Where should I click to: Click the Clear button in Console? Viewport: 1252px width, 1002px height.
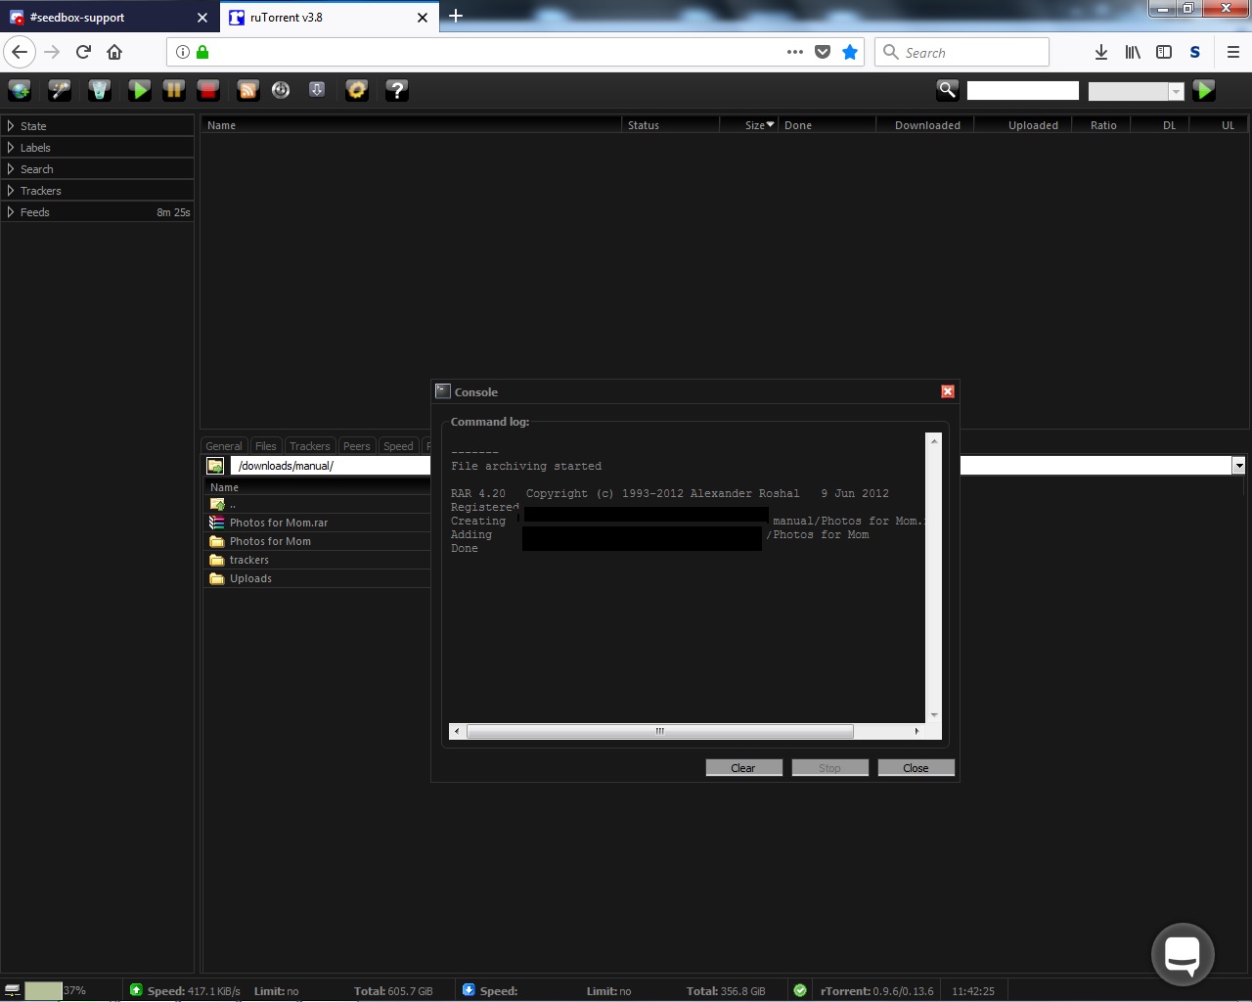[743, 768]
